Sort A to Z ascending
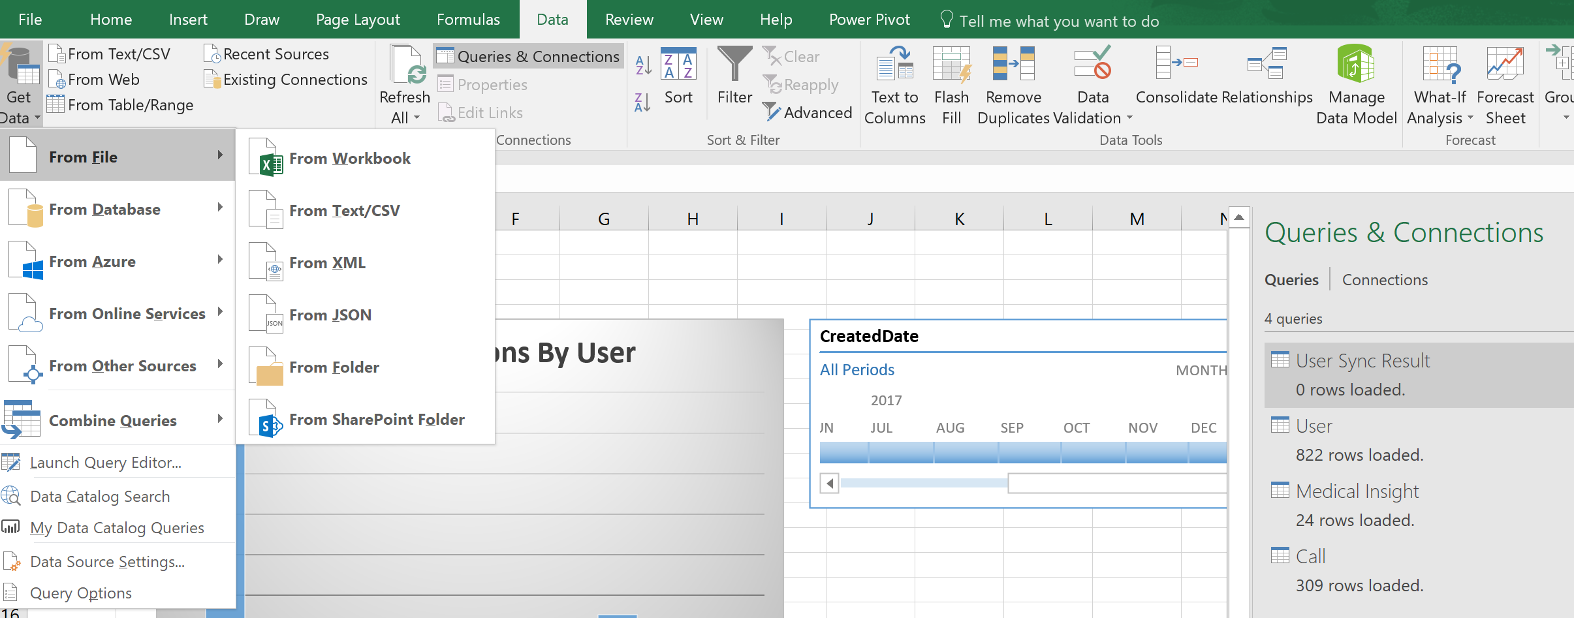The image size is (1574, 618). 643,65
